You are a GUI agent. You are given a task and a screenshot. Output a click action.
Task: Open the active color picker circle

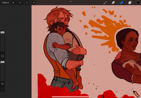click(138, 3)
